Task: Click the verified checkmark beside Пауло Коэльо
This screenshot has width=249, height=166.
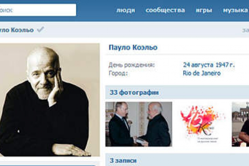Action: [x=40, y=29]
